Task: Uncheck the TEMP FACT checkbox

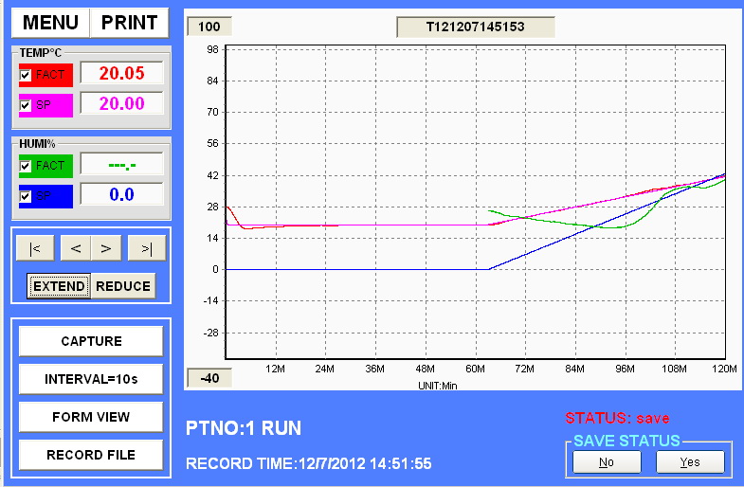Action: 26,74
